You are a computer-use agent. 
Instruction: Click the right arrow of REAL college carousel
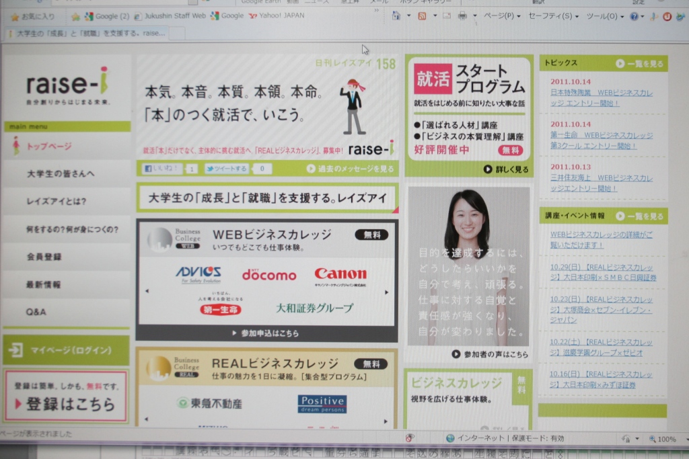point(386,421)
